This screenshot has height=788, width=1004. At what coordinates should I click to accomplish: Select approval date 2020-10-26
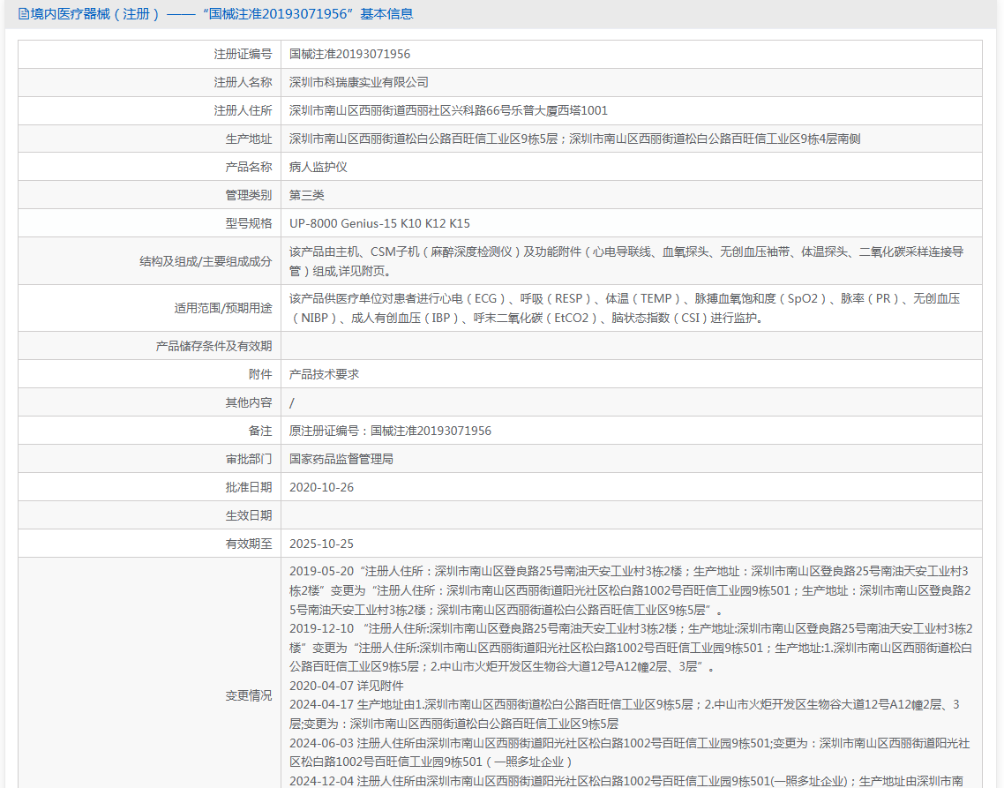321,487
